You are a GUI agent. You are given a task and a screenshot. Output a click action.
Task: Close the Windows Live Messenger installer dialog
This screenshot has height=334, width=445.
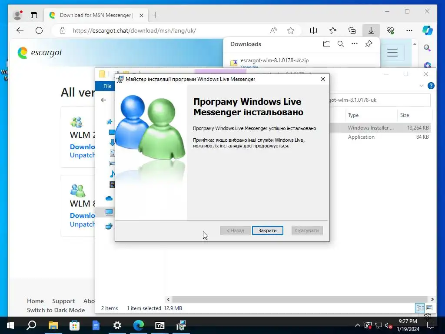323,79
